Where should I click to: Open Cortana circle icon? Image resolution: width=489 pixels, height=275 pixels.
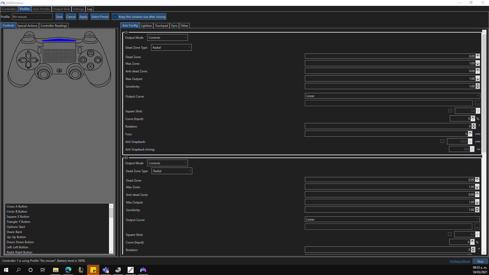(31, 270)
